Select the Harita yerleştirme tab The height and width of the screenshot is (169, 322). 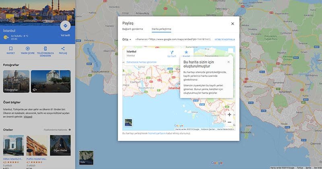click(161, 29)
